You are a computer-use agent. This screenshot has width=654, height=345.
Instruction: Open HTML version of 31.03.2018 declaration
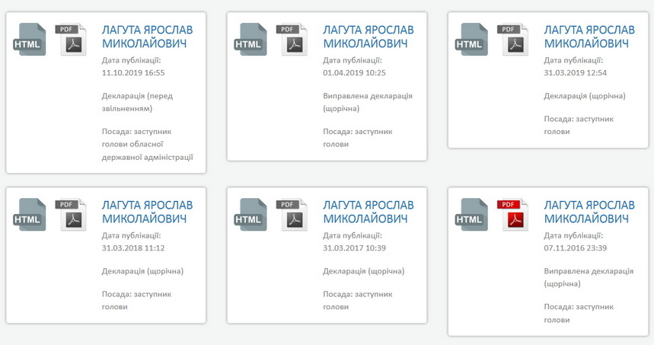coord(30,216)
